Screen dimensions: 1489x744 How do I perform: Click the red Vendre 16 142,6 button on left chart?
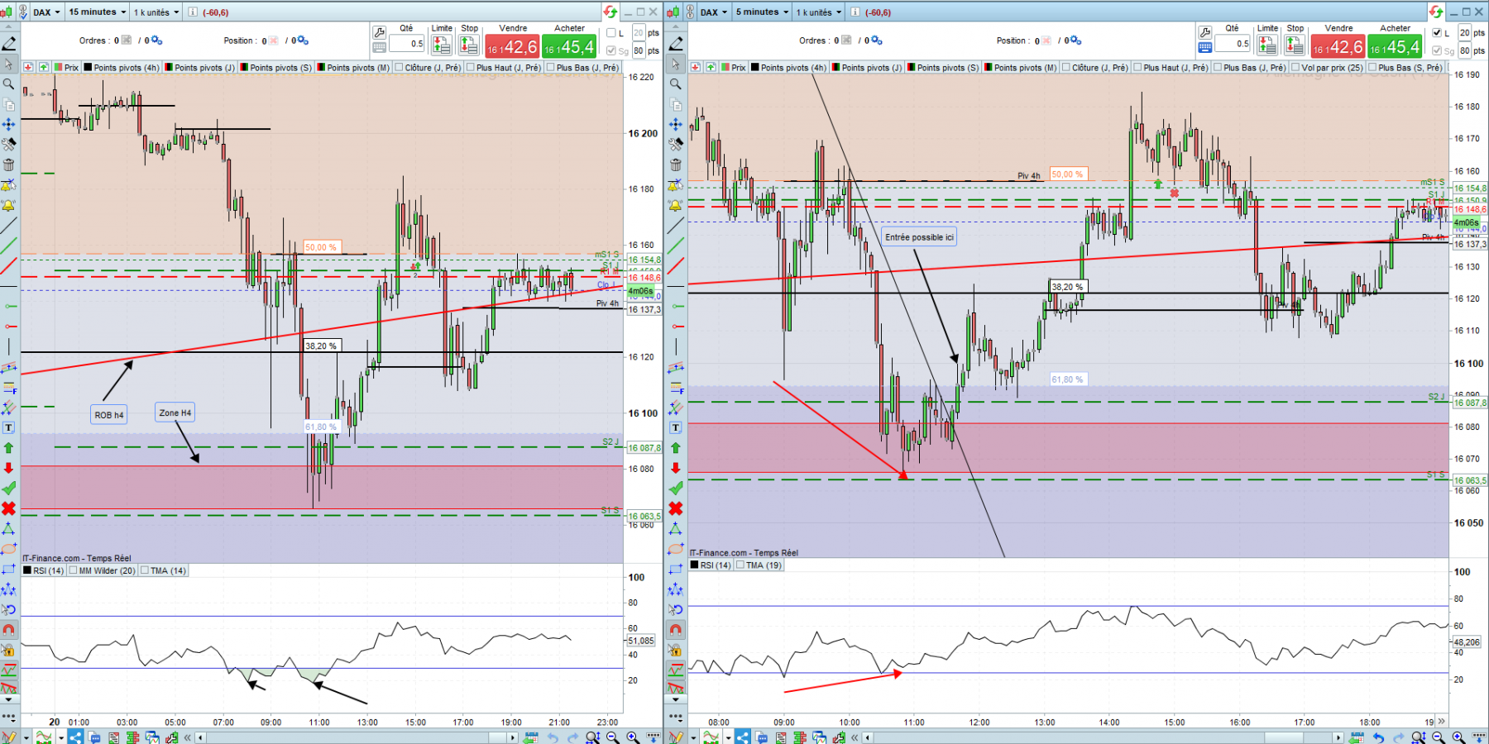512,46
